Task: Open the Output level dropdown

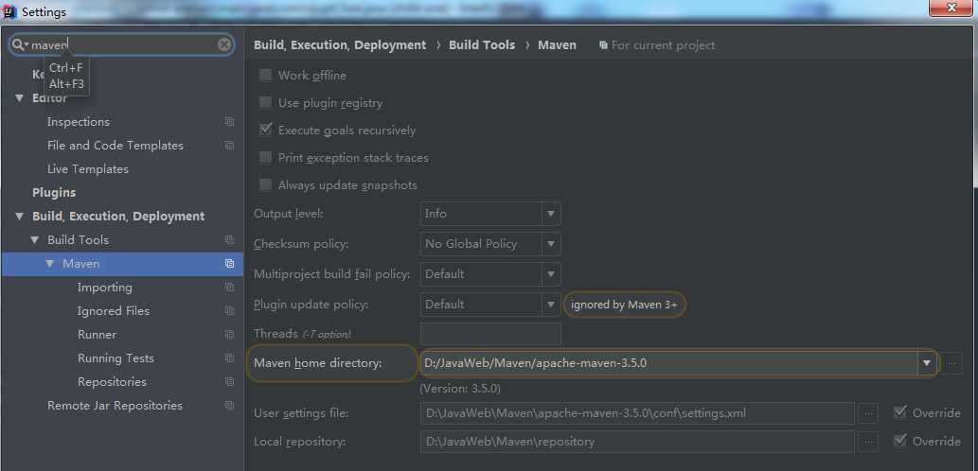Action: (490, 214)
